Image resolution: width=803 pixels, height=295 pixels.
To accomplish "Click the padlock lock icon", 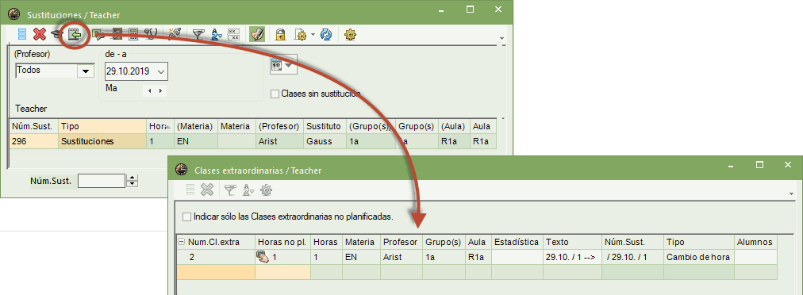I will (x=280, y=34).
